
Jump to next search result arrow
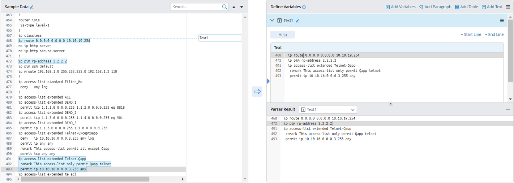242,7
